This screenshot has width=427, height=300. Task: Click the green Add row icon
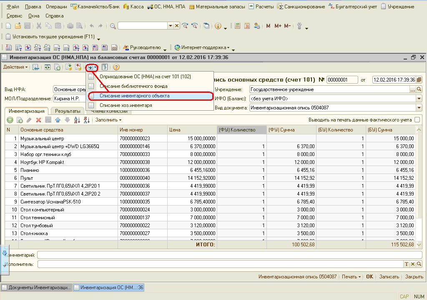pos(10,120)
